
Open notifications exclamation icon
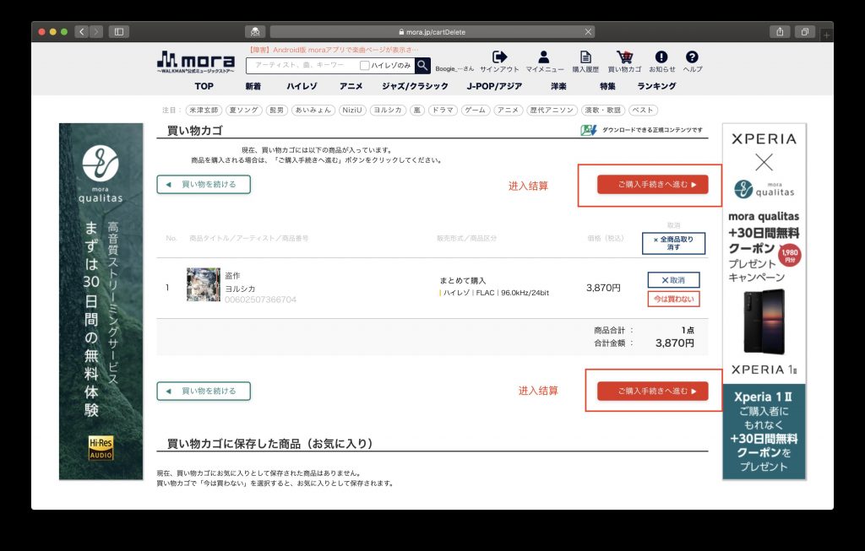coord(661,57)
